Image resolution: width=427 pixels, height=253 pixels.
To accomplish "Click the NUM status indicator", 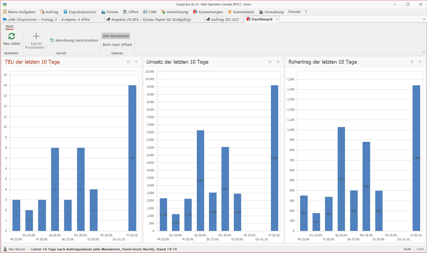I will tap(407, 249).
